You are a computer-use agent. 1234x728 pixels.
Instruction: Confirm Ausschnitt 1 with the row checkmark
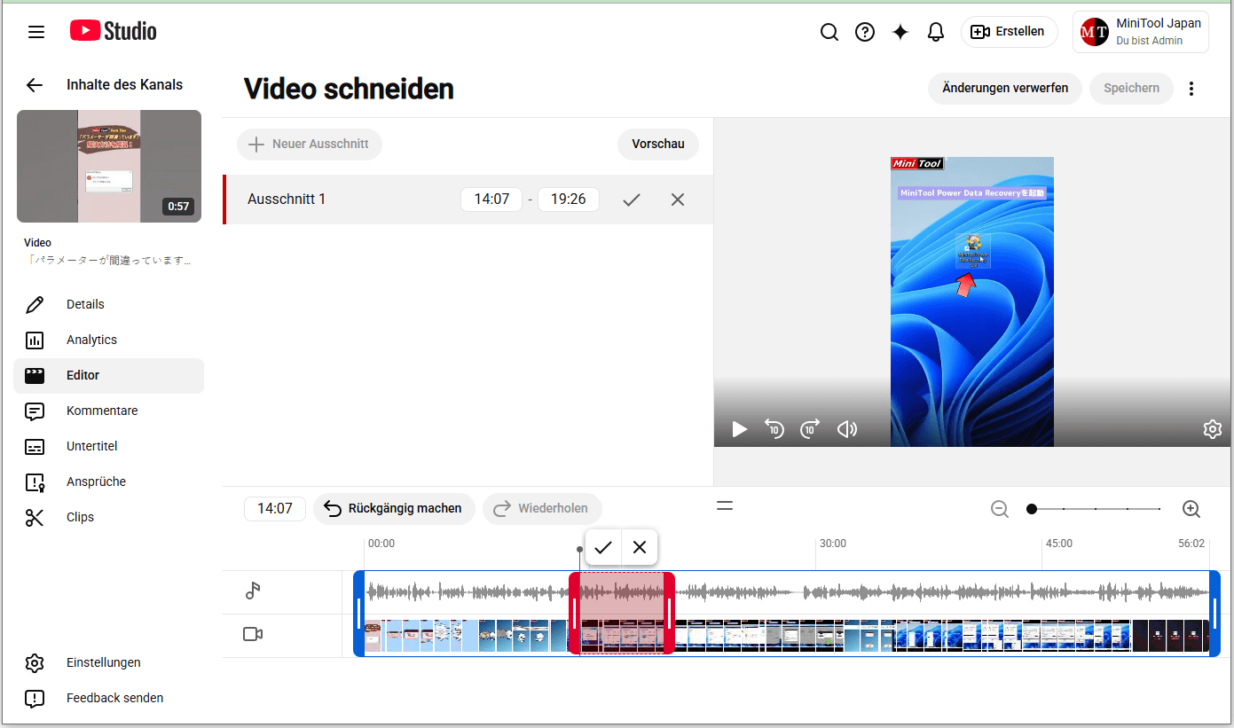[x=632, y=200]
